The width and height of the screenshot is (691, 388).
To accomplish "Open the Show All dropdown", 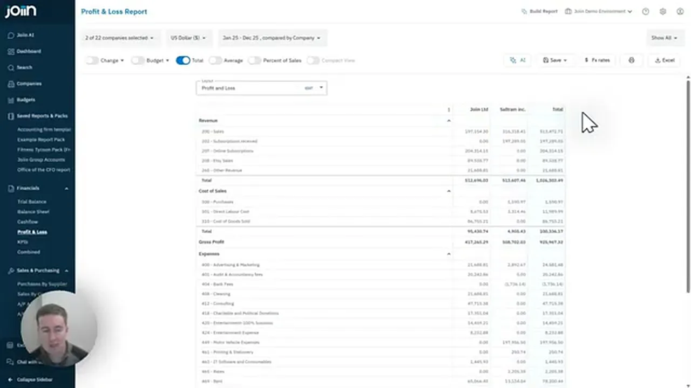I will point(664,38).
